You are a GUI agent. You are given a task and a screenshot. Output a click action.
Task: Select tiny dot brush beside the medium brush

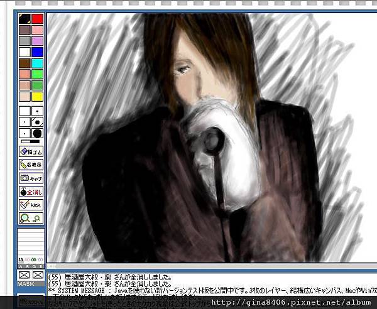[25, 122]
